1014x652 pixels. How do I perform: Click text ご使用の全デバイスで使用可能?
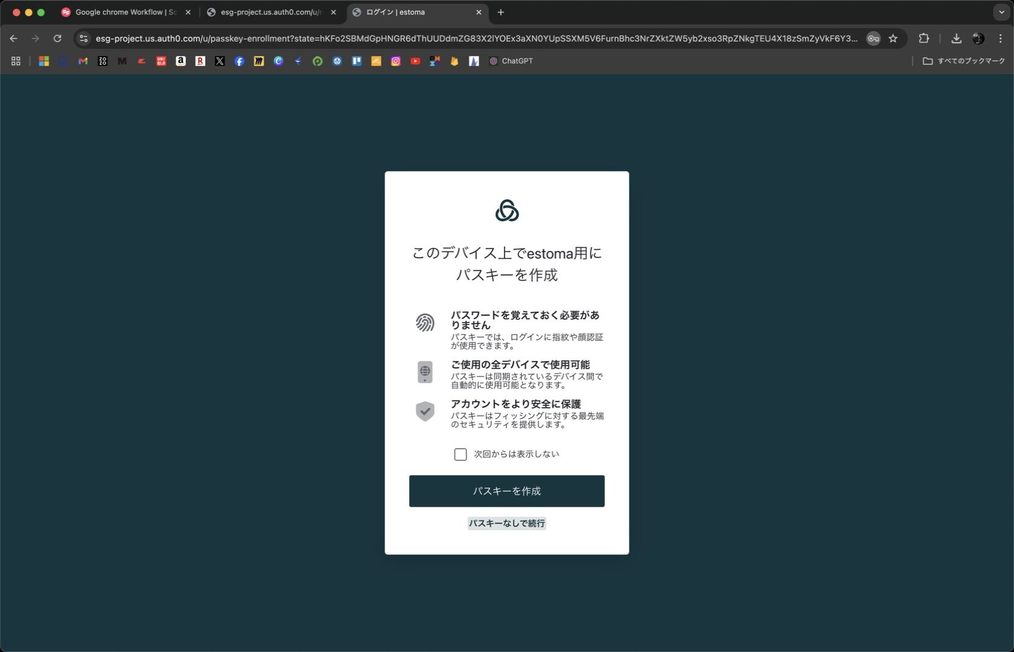(520, 364)
